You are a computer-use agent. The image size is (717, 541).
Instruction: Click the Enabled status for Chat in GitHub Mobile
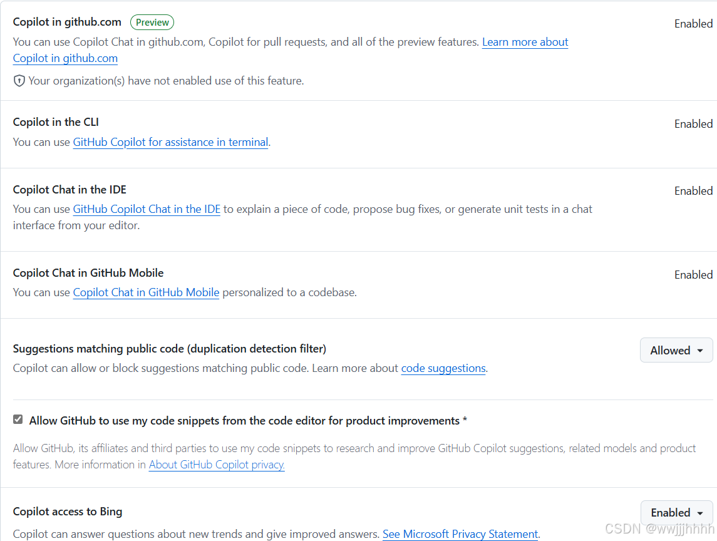pyautogui.click(x=694, y=275)
